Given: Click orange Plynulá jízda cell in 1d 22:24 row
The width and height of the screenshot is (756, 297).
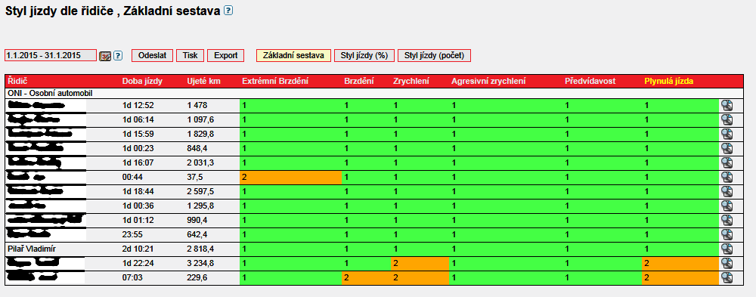Looking at the screenshot, I should point(680,264).
